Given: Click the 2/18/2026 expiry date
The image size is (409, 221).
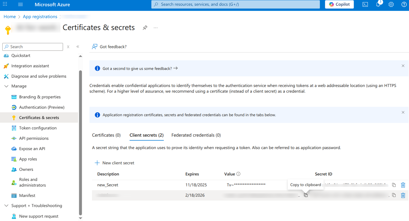Looking at the screenshot, I should 195,195.
